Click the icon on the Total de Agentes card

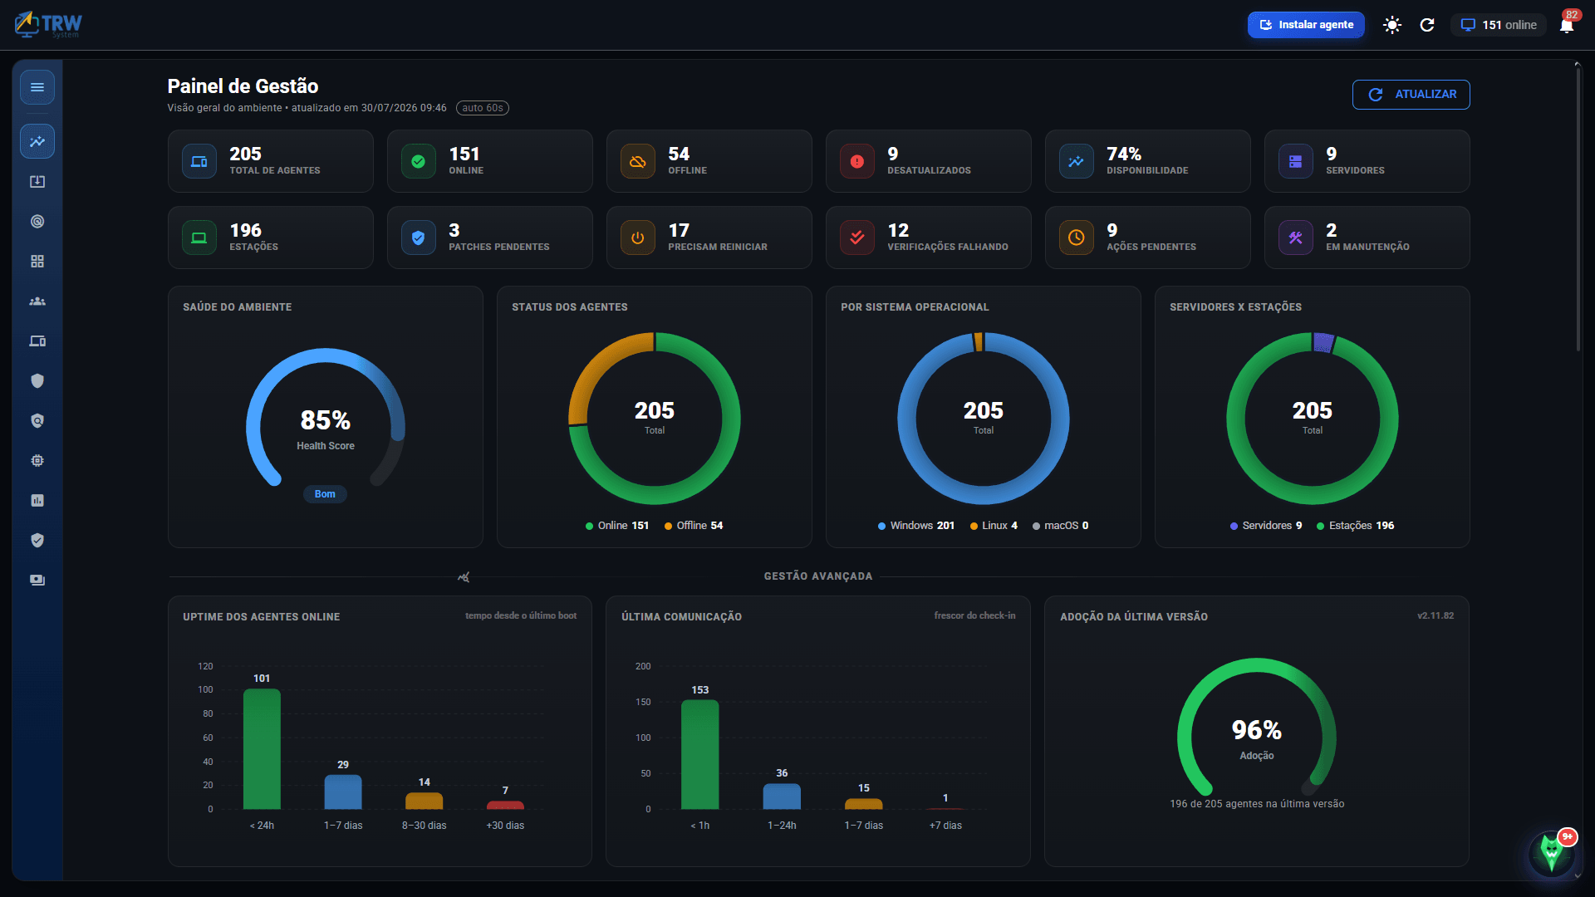pos(199,161)
